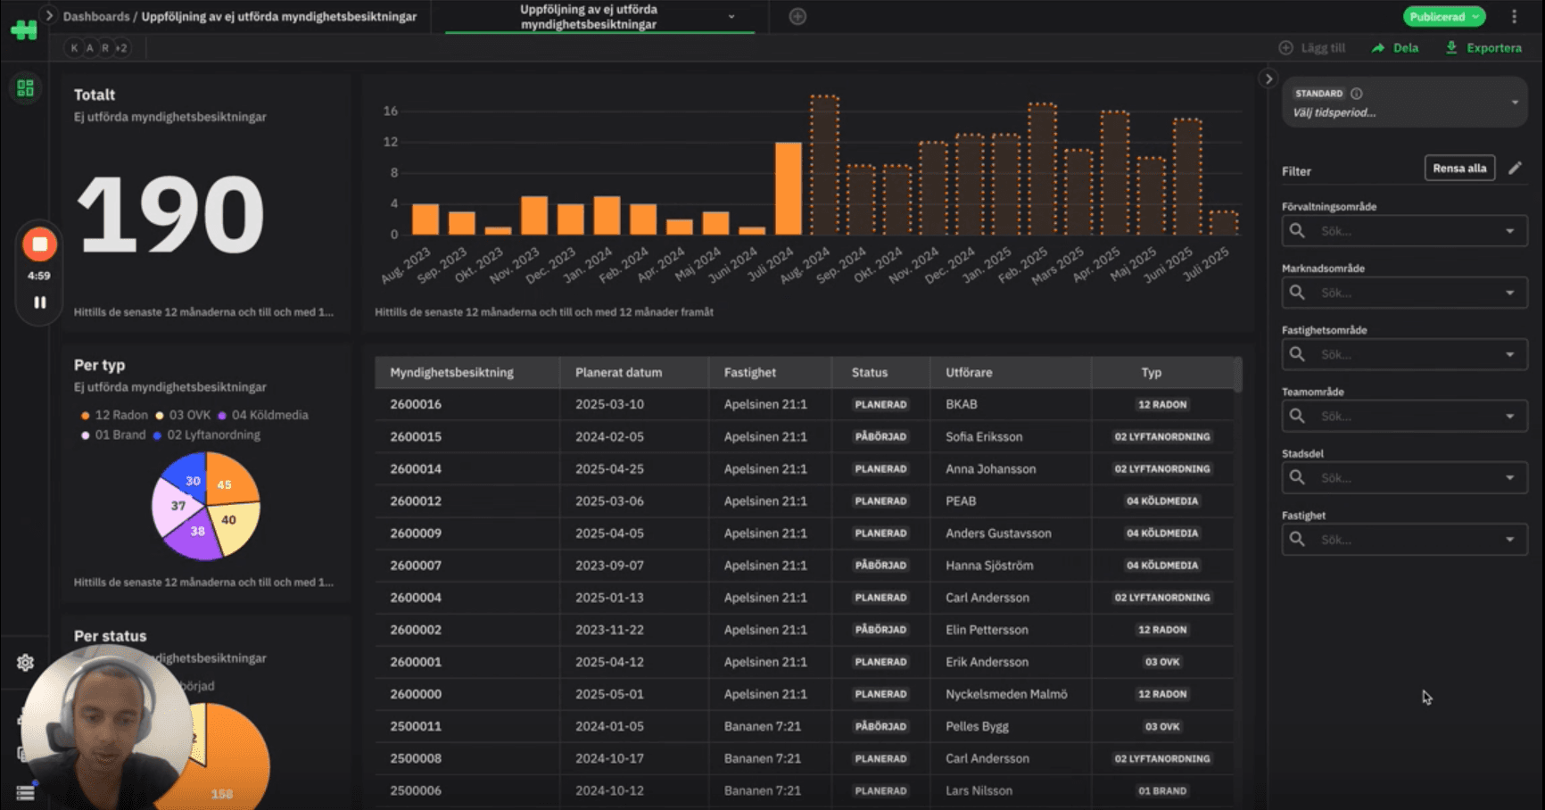Expand the Fastighetsområde dropdown arrow
This screenshot has height=810, width=1545.
click(x=1510, y=354)
